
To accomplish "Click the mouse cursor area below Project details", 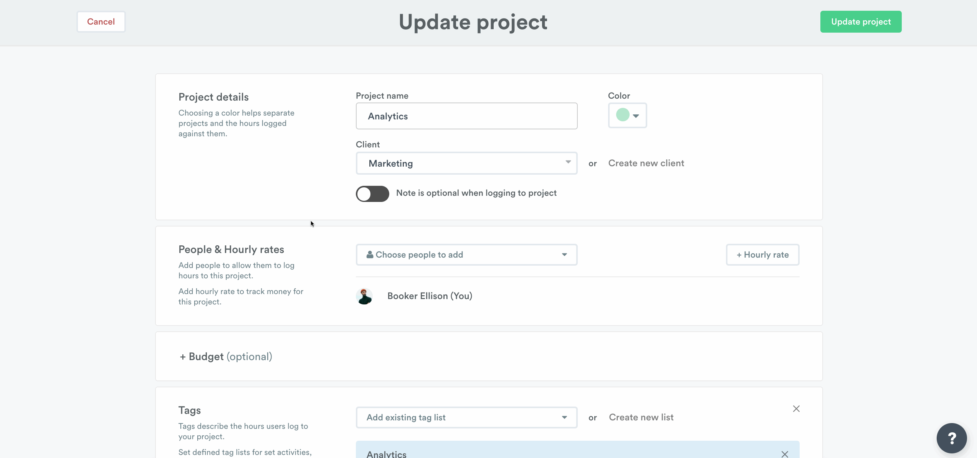I will tap(312, 223).
